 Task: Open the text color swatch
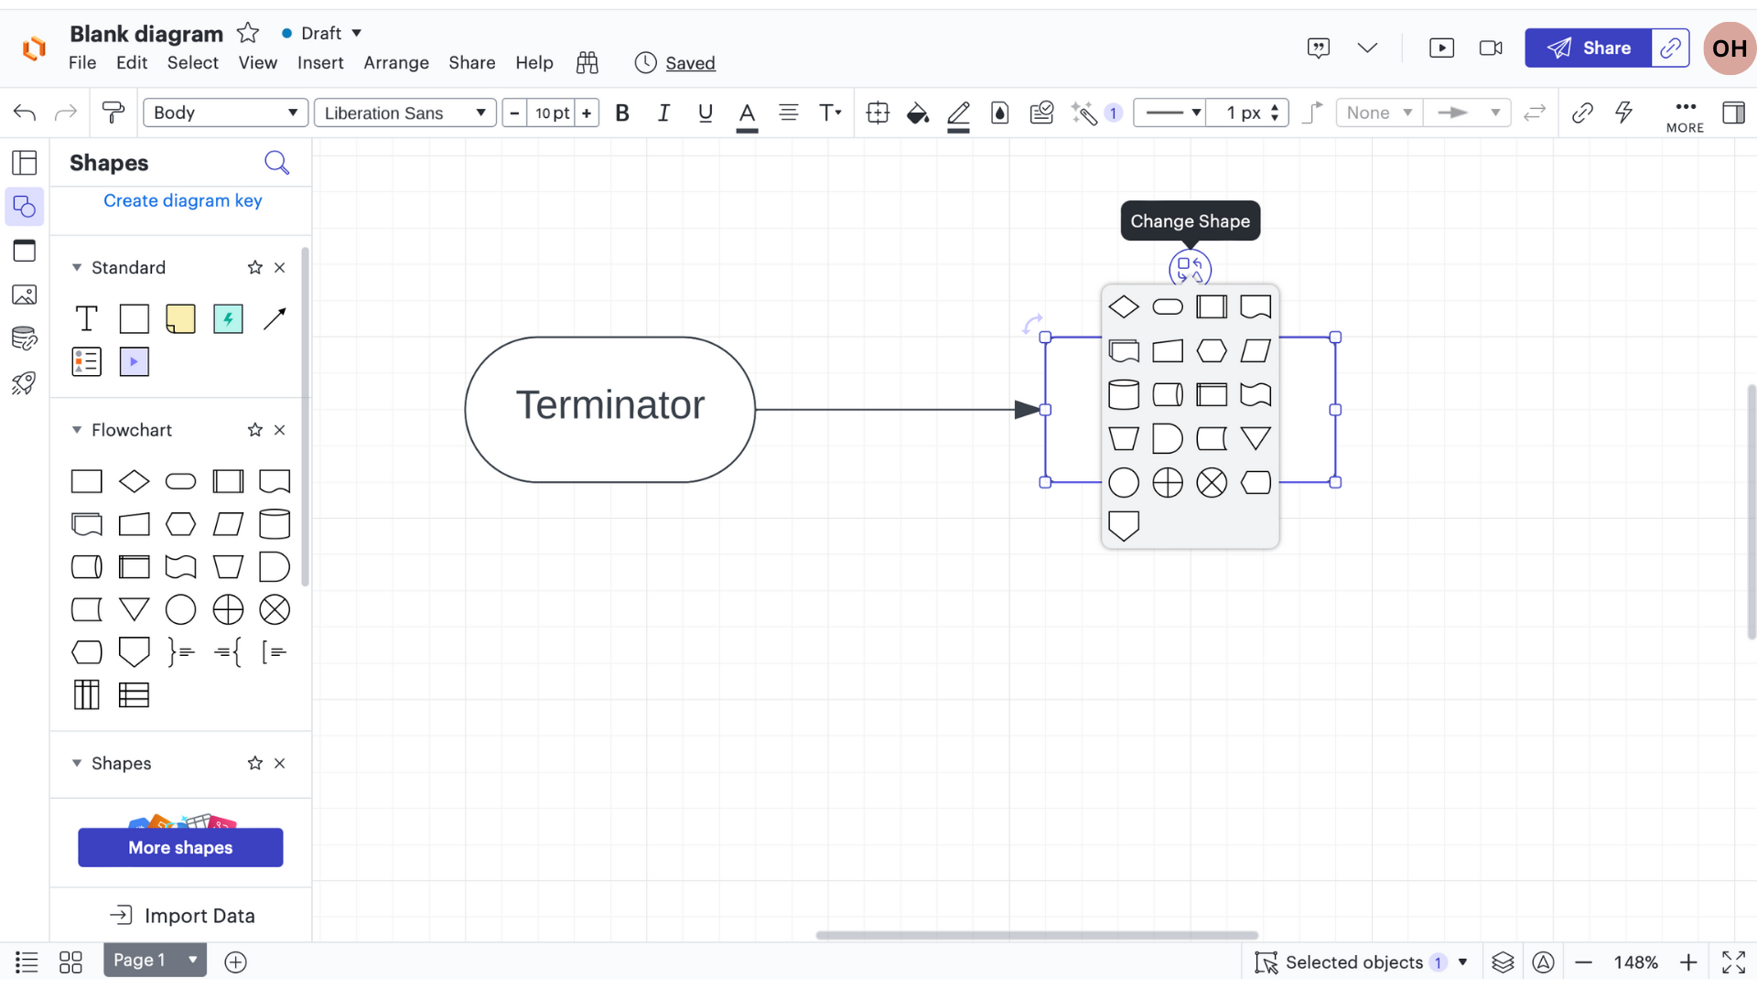pyautogui.click(x=747, y=114)
